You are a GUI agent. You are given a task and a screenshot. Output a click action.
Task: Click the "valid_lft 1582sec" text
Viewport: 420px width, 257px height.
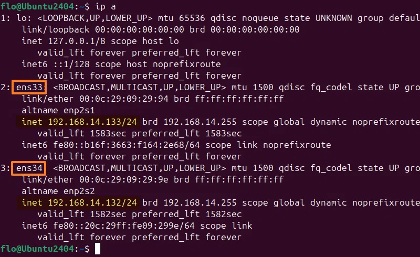click(x=82, y=214)
